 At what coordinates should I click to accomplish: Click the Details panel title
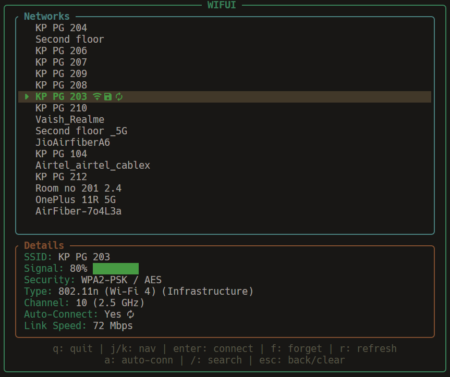coord(44,245)
